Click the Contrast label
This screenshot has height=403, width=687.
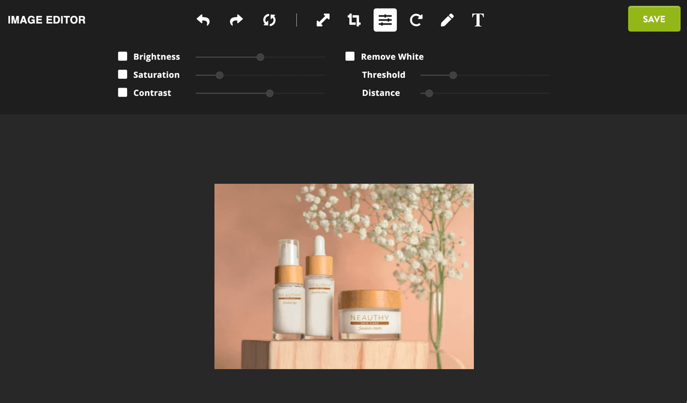click(152, 93)
